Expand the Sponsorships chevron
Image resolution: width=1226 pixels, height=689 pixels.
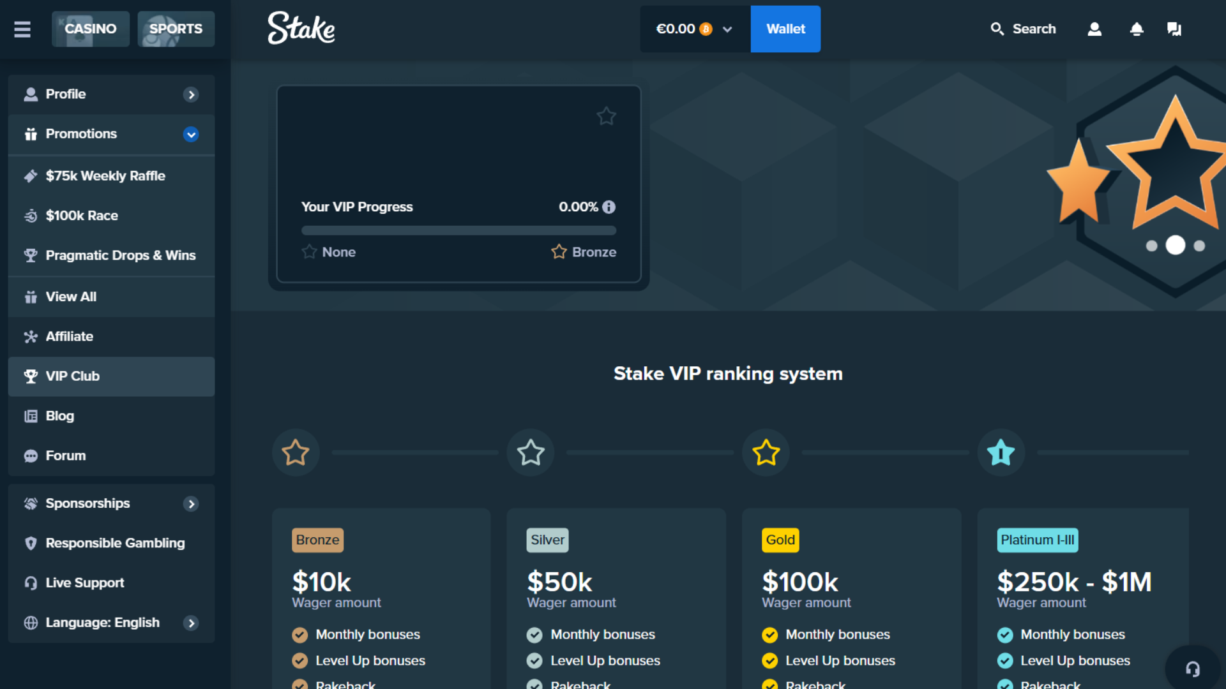pos(191,504)
